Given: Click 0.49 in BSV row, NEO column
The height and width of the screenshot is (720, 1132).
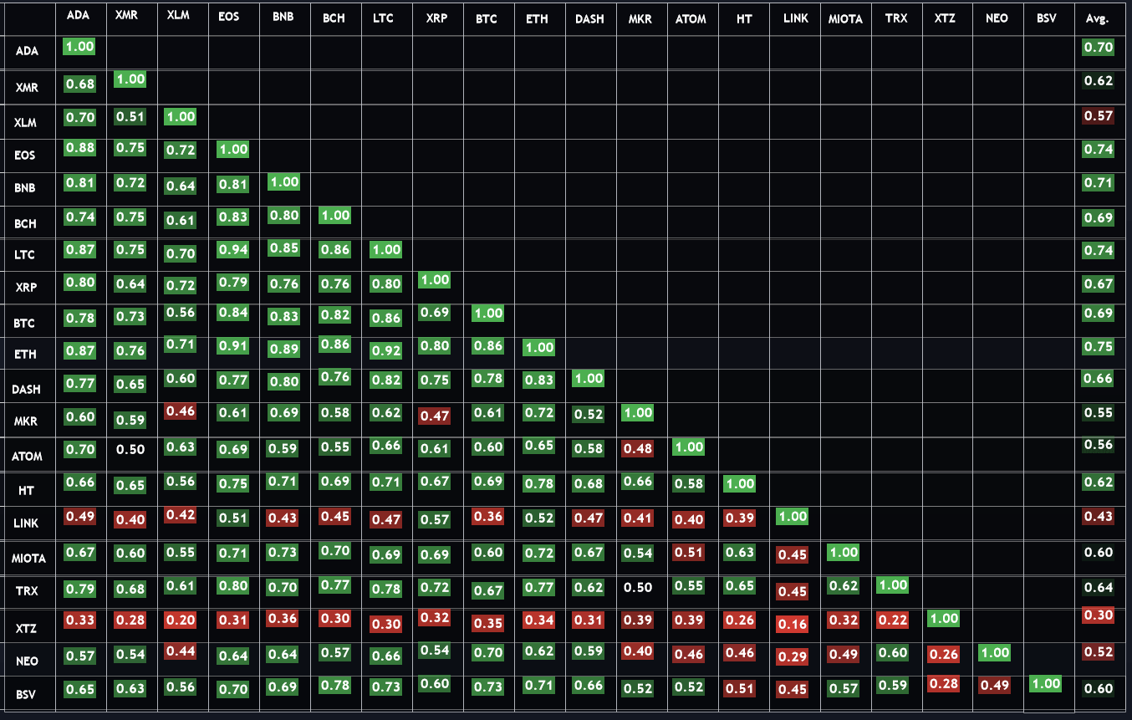Looking at the screenshot, I should [996, 686].
